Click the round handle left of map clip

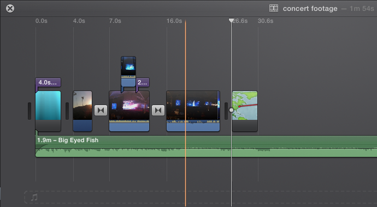[x=231, y=110]
